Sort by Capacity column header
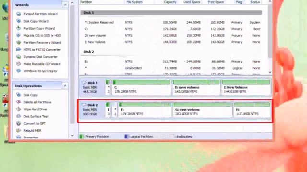This screenshot has width=307, height=172. tap(170, 2)
